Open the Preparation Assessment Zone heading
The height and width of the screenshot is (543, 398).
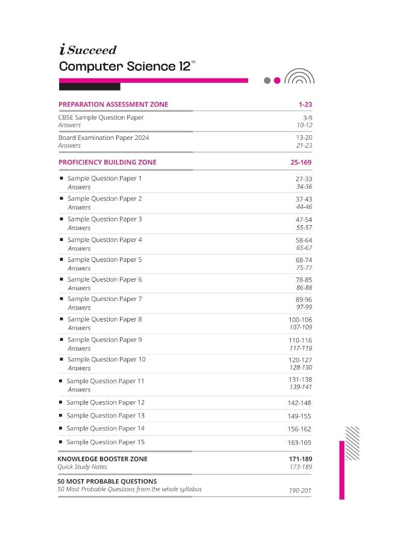(113, 104)
